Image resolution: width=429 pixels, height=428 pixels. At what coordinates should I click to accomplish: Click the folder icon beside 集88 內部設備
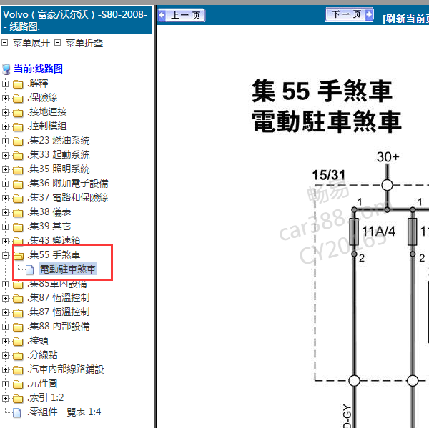18,327
